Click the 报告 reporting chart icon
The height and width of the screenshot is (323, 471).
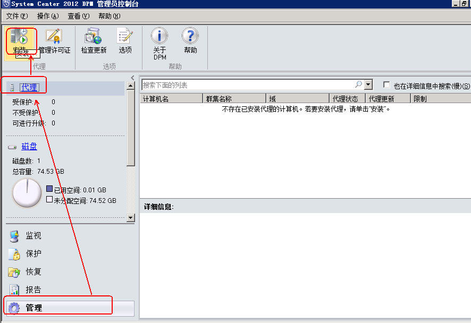pyautogui.click(x=14, y=290)
